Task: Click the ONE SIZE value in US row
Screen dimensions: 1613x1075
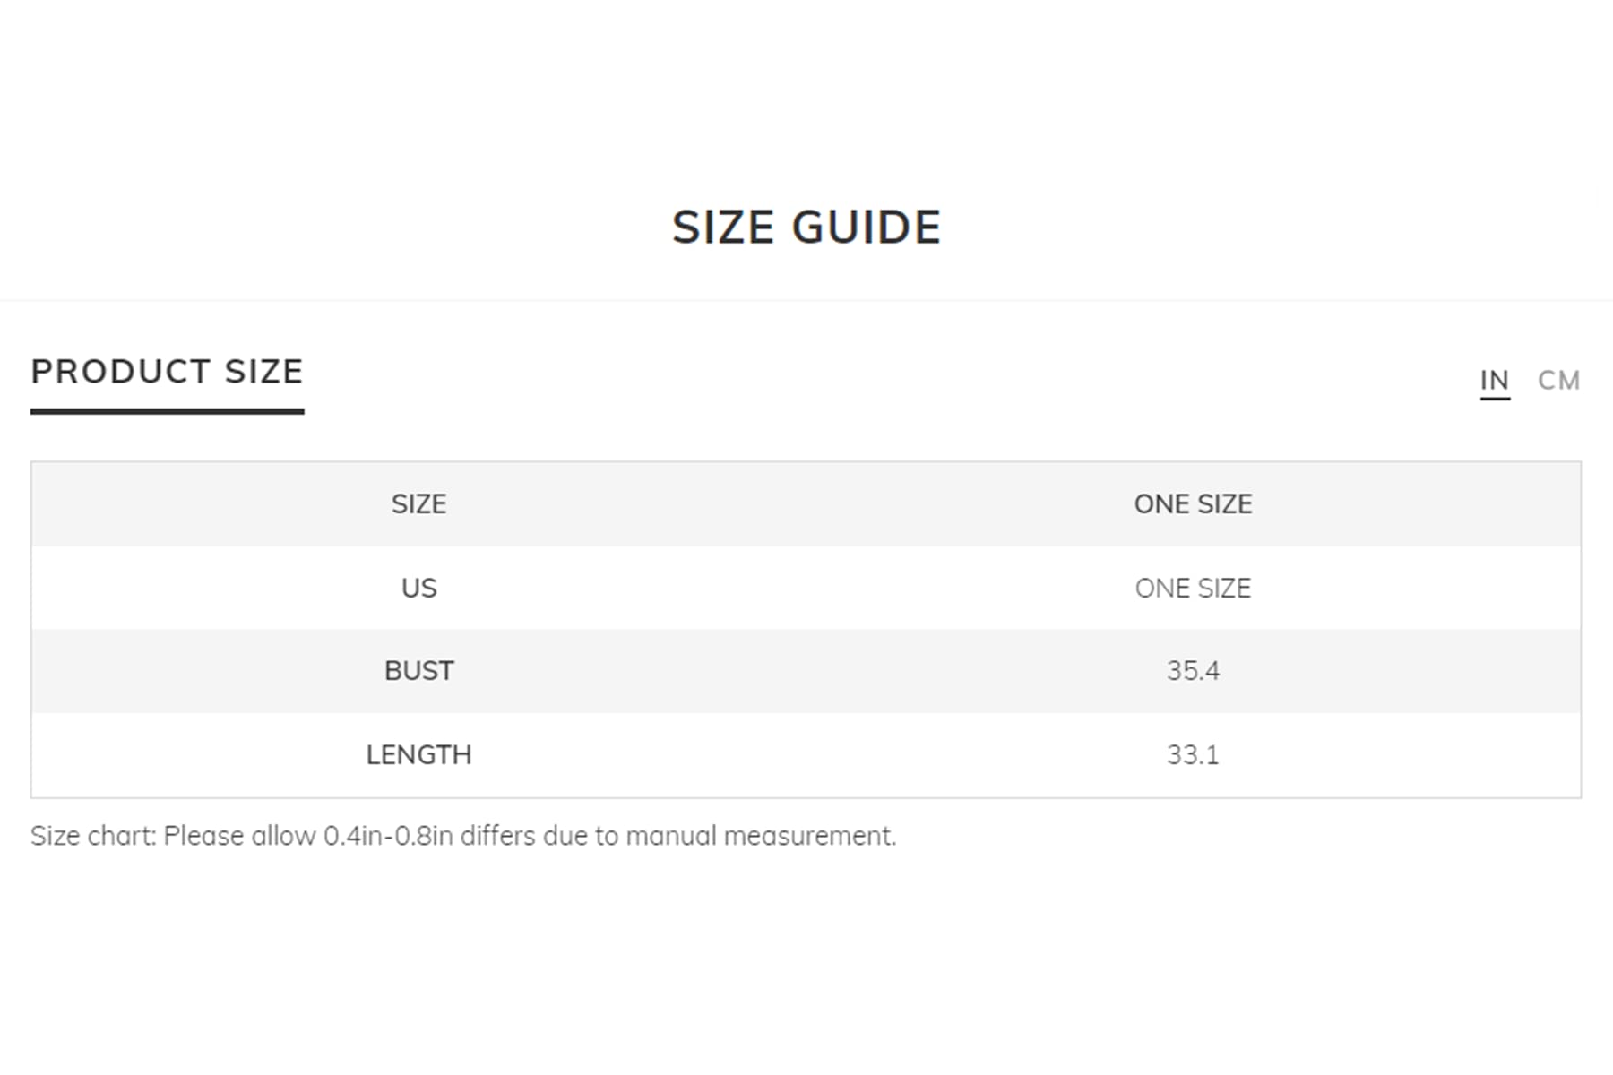Action: coord(1193,589)
